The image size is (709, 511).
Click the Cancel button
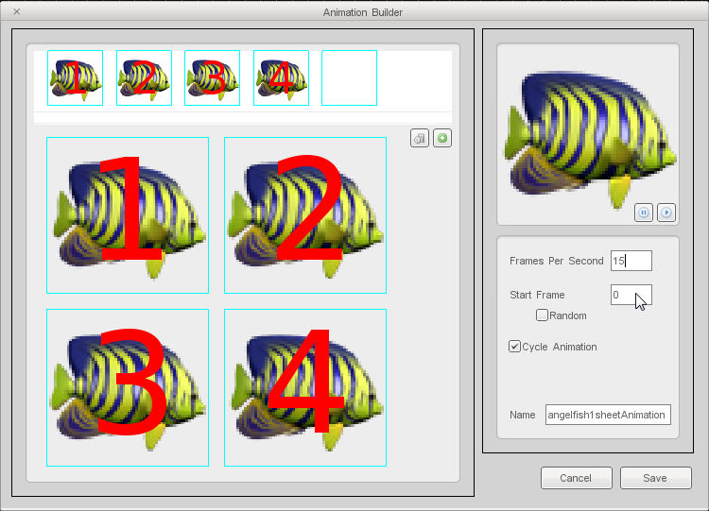[x=577, y=478]
